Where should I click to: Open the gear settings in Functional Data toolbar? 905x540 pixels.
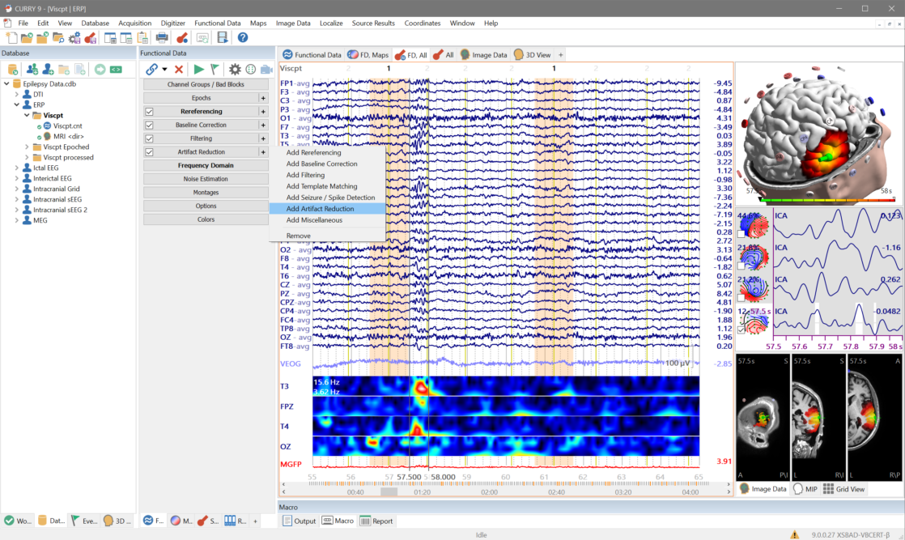point(235,70)
